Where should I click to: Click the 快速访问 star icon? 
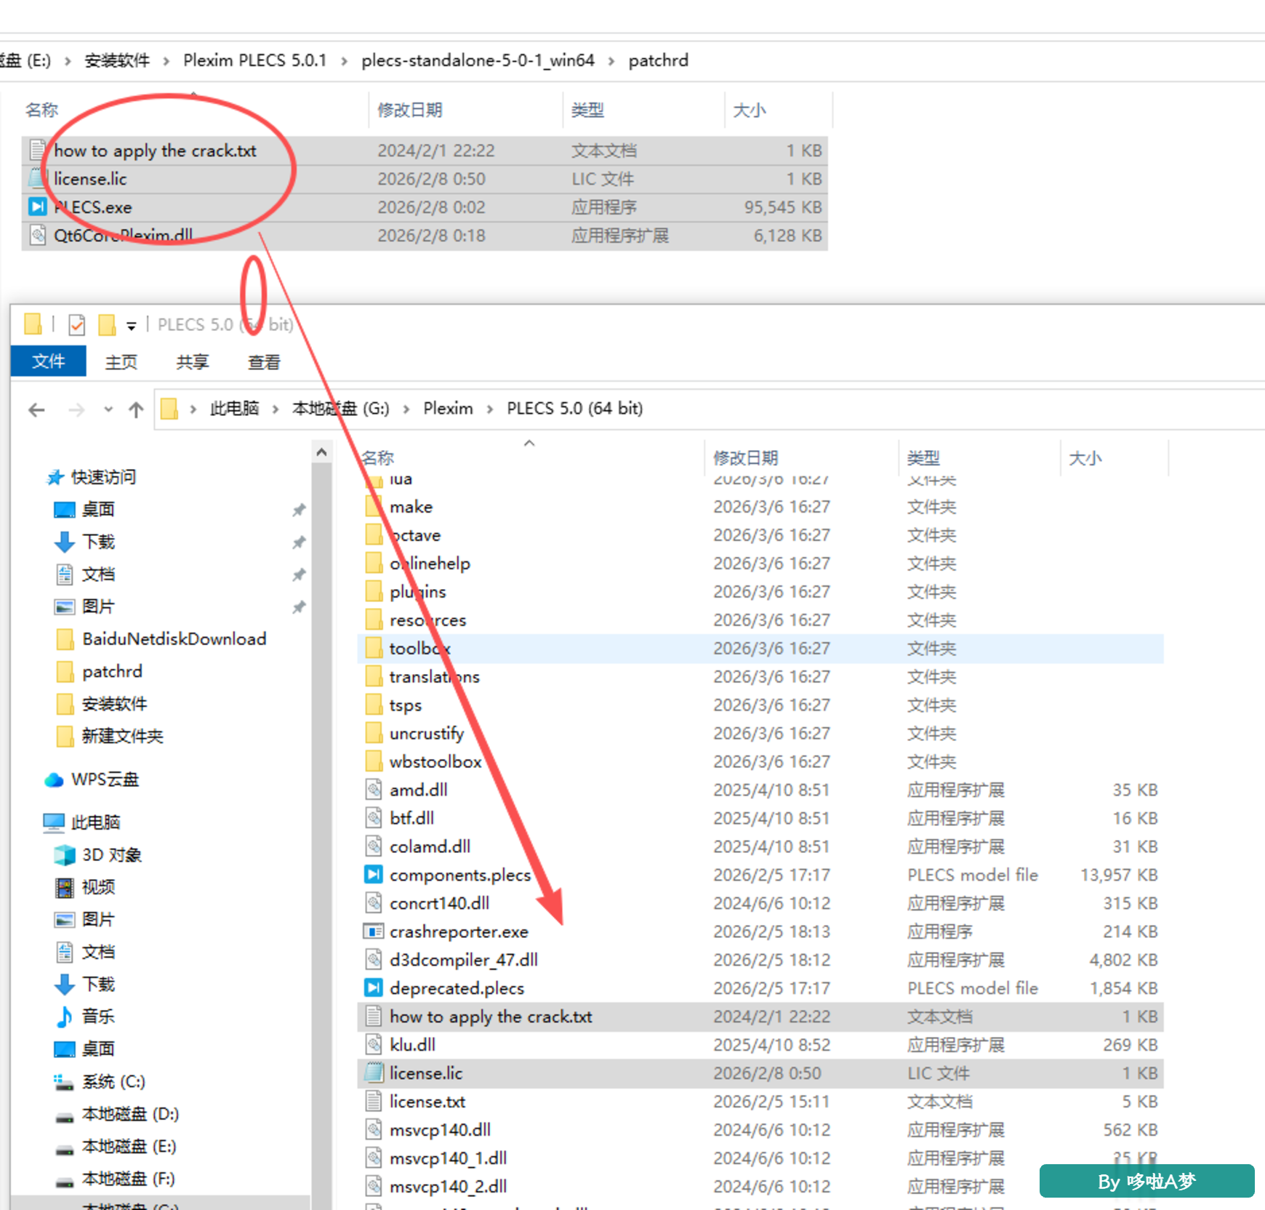[55, 478]
